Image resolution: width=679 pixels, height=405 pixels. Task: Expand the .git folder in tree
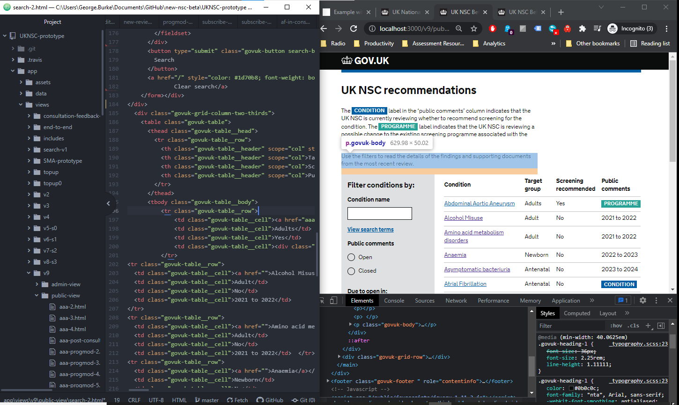pos(13,49)
